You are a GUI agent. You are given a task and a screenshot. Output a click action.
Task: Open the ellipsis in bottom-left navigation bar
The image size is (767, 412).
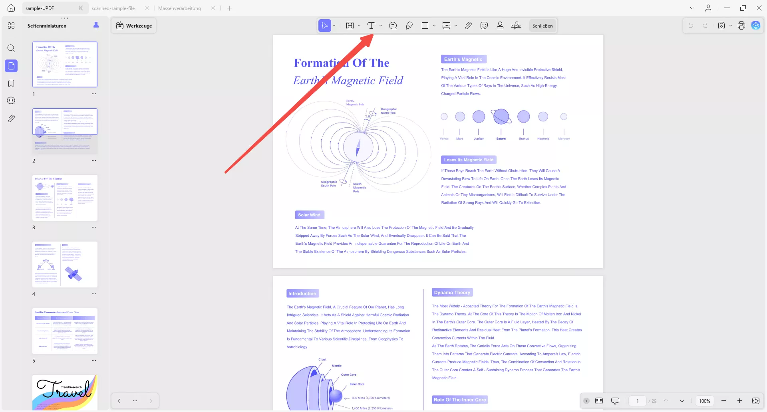135,401
